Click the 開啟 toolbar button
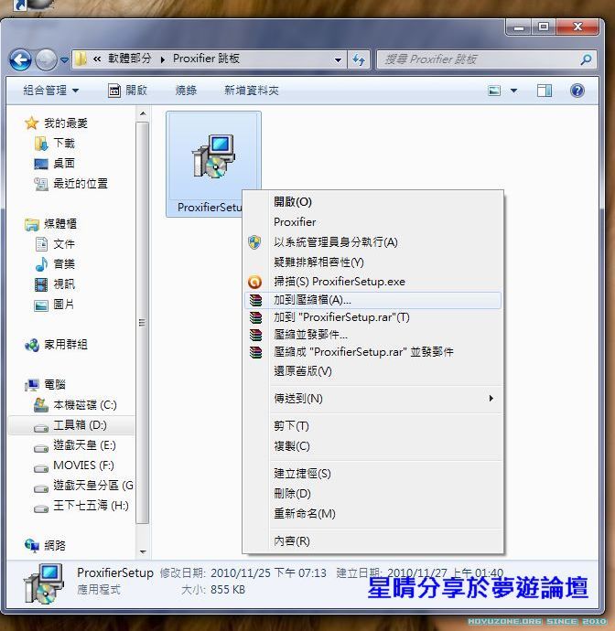 (128, 91)
